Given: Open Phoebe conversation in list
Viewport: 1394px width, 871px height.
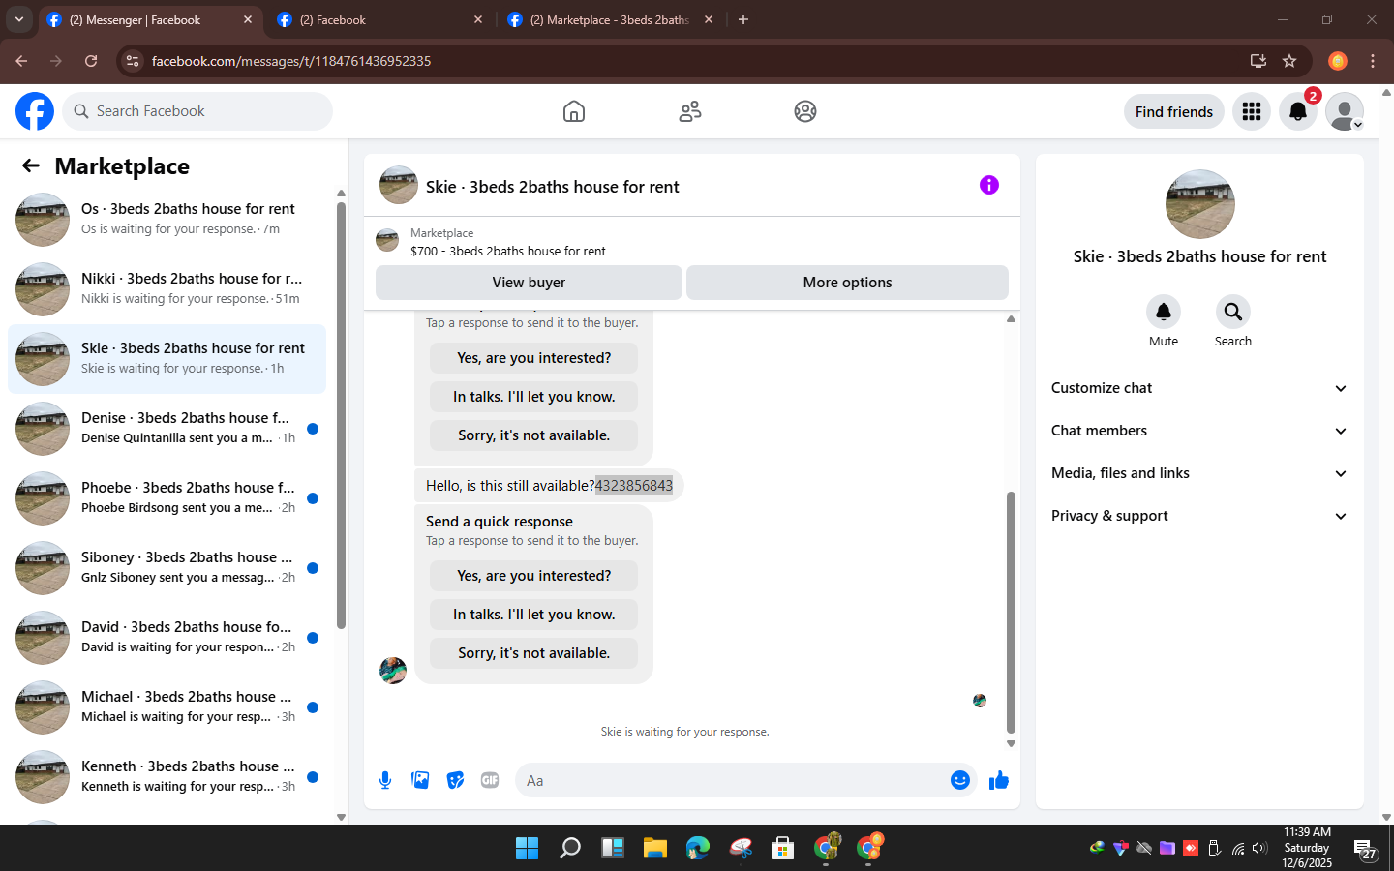Looking at the screenshot, I should (x=167, y=498).
